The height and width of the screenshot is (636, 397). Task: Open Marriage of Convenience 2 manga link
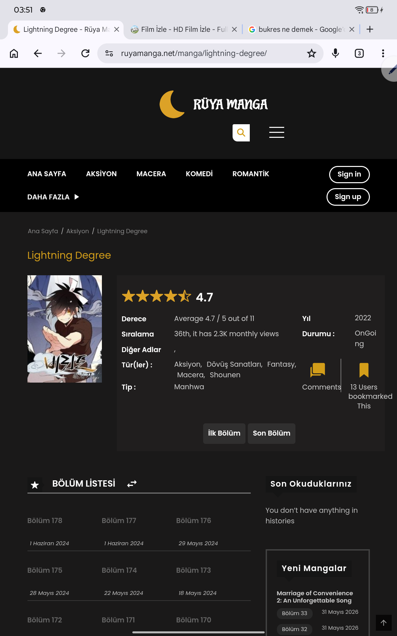pos(315,597)
